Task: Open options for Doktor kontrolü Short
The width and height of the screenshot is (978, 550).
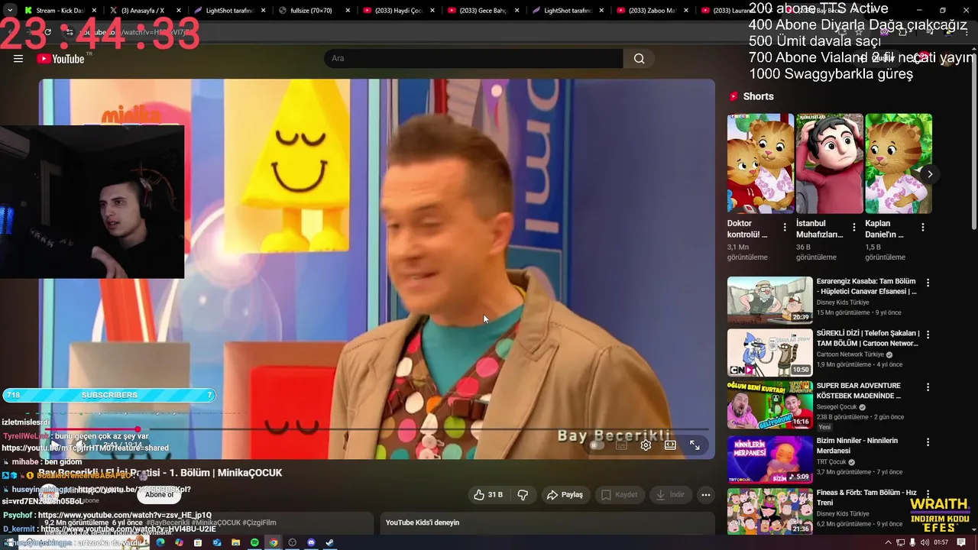Action: (x=785, y=228)
